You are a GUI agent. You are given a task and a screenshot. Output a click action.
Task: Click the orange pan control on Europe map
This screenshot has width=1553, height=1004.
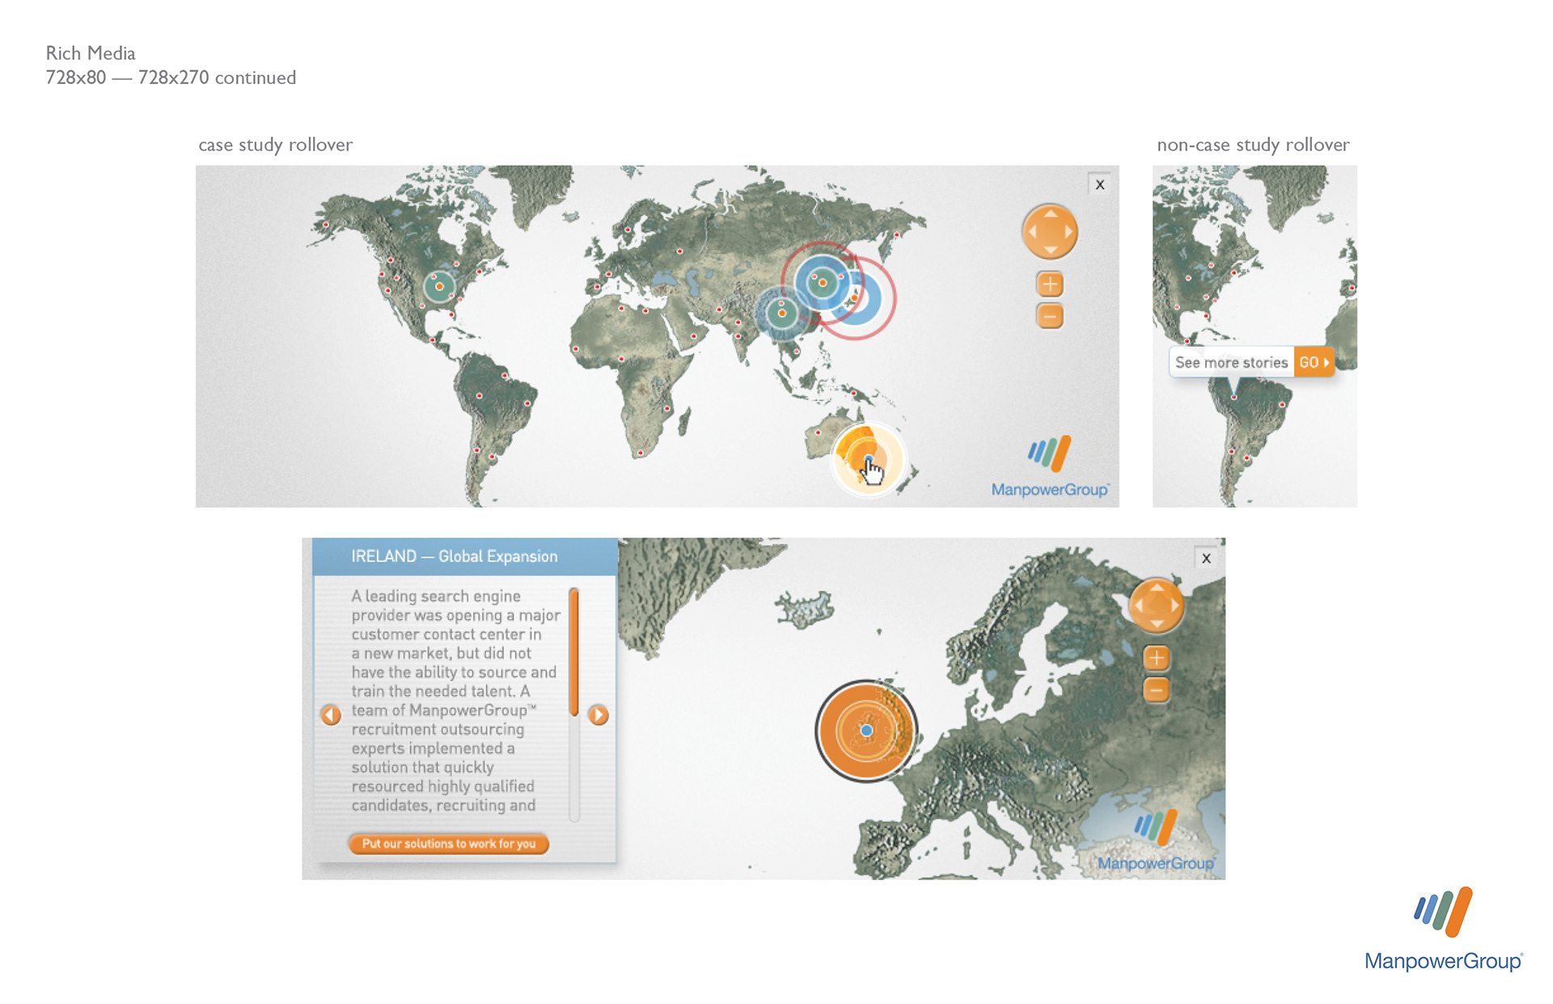coord(1157,605)
